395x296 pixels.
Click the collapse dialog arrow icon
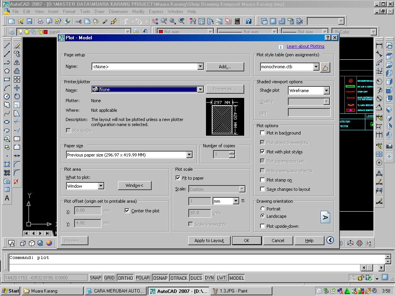(x=330, y=240)
